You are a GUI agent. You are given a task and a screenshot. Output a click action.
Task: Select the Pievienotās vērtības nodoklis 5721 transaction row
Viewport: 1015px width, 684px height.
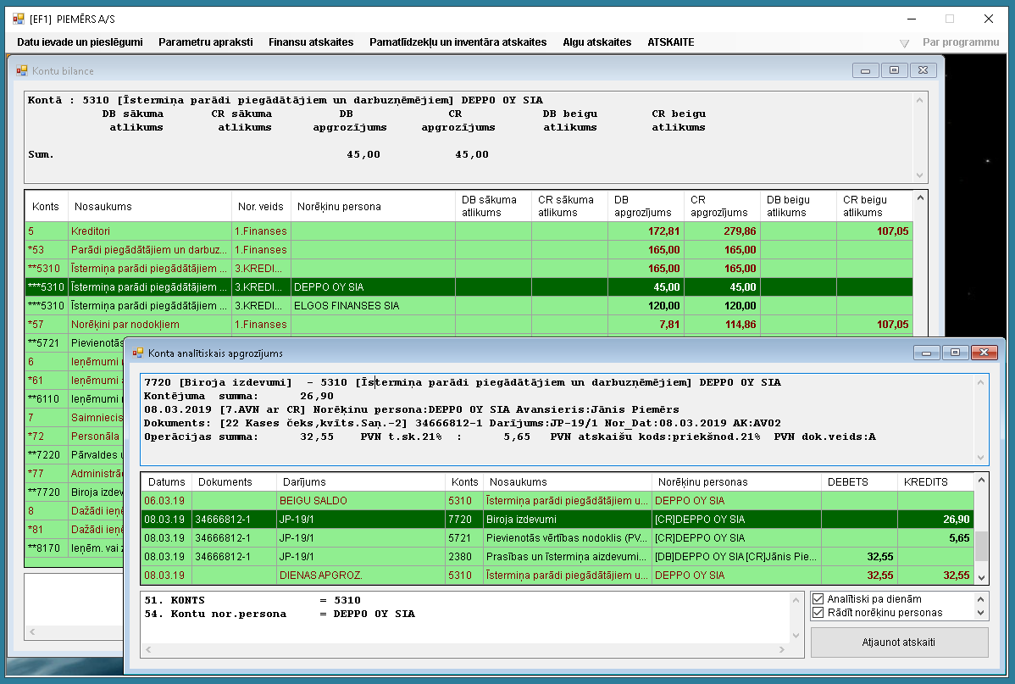(x=557, y=537)
